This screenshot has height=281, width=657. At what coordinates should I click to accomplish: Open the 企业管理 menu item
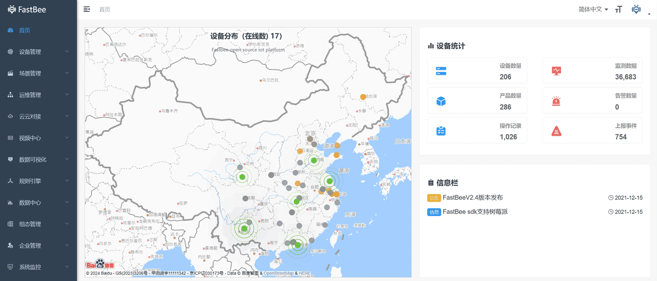pos(38,246)
